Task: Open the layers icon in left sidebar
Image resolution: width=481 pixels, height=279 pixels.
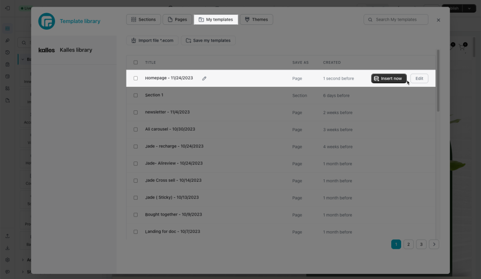Action: coord(8,29)
